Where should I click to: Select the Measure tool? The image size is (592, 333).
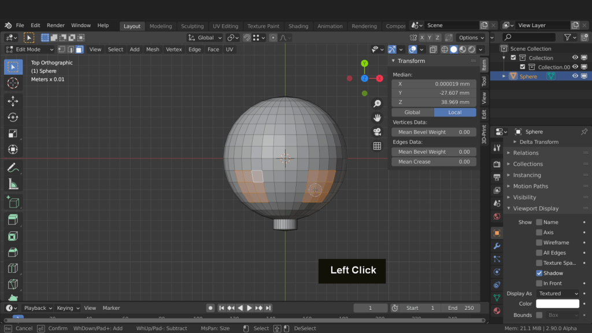pyautogui.click(x=13, y=184)
